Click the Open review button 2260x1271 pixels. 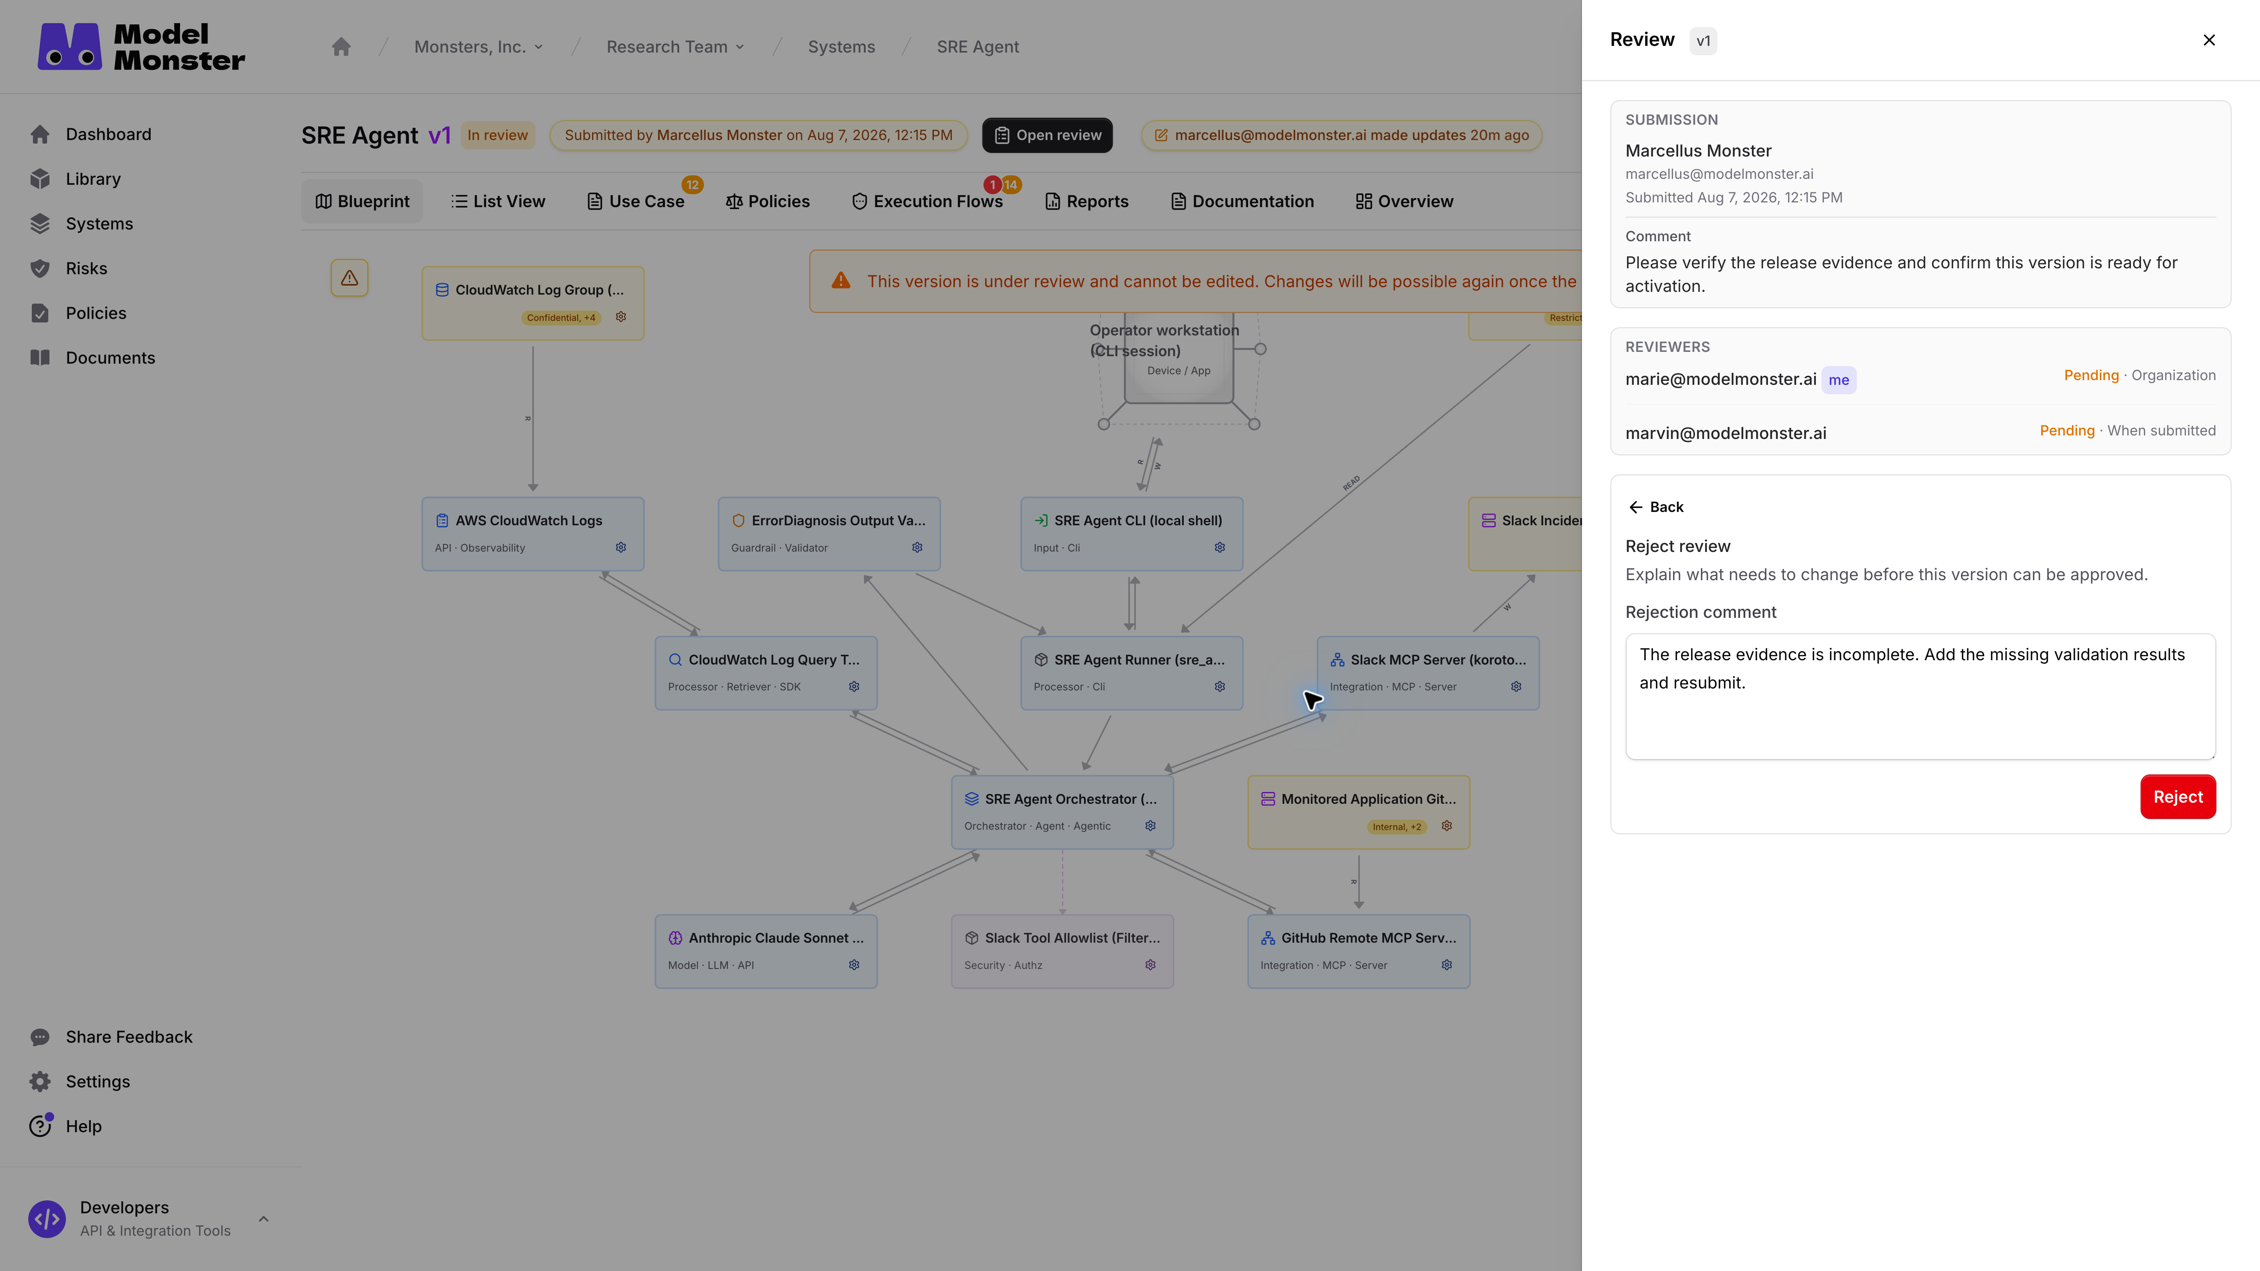click(x=1048, y=135)
